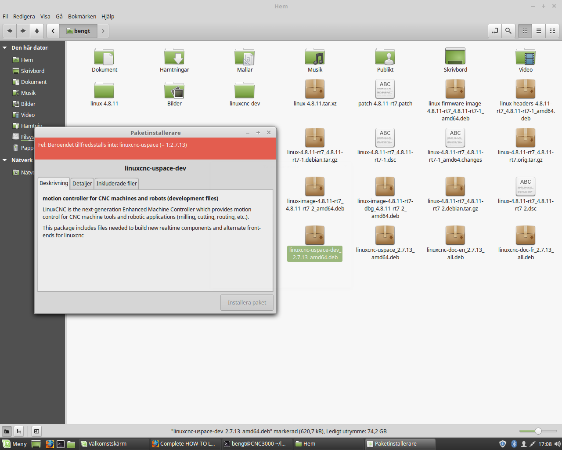This screenshot has width=562, height=450.
Task: Go up to the parent folder
Action: pyautogui.click(x=37, y=31)
